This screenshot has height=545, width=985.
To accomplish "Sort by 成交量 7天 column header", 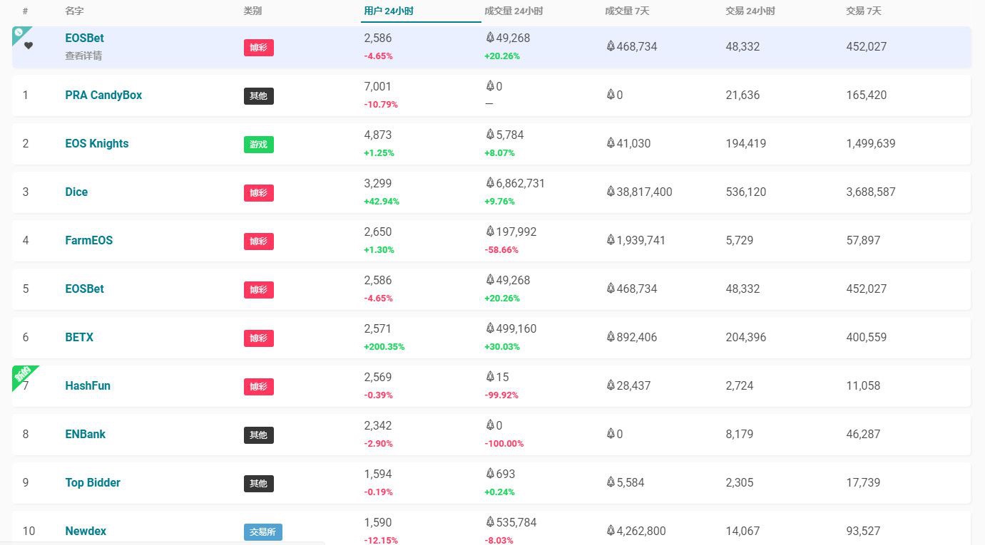I will (626, 11).
